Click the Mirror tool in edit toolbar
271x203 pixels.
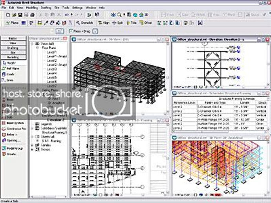pyautogui.click(x=229, y=15)
